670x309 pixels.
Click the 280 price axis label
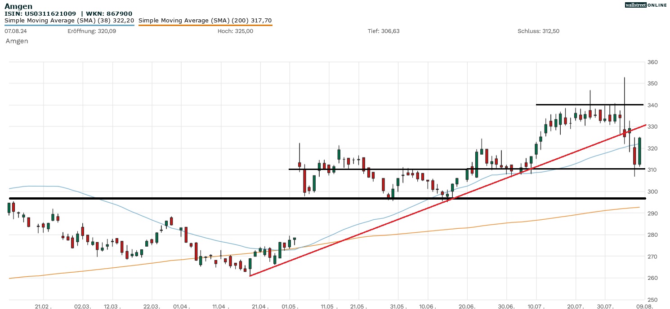(x=652, y=235)
